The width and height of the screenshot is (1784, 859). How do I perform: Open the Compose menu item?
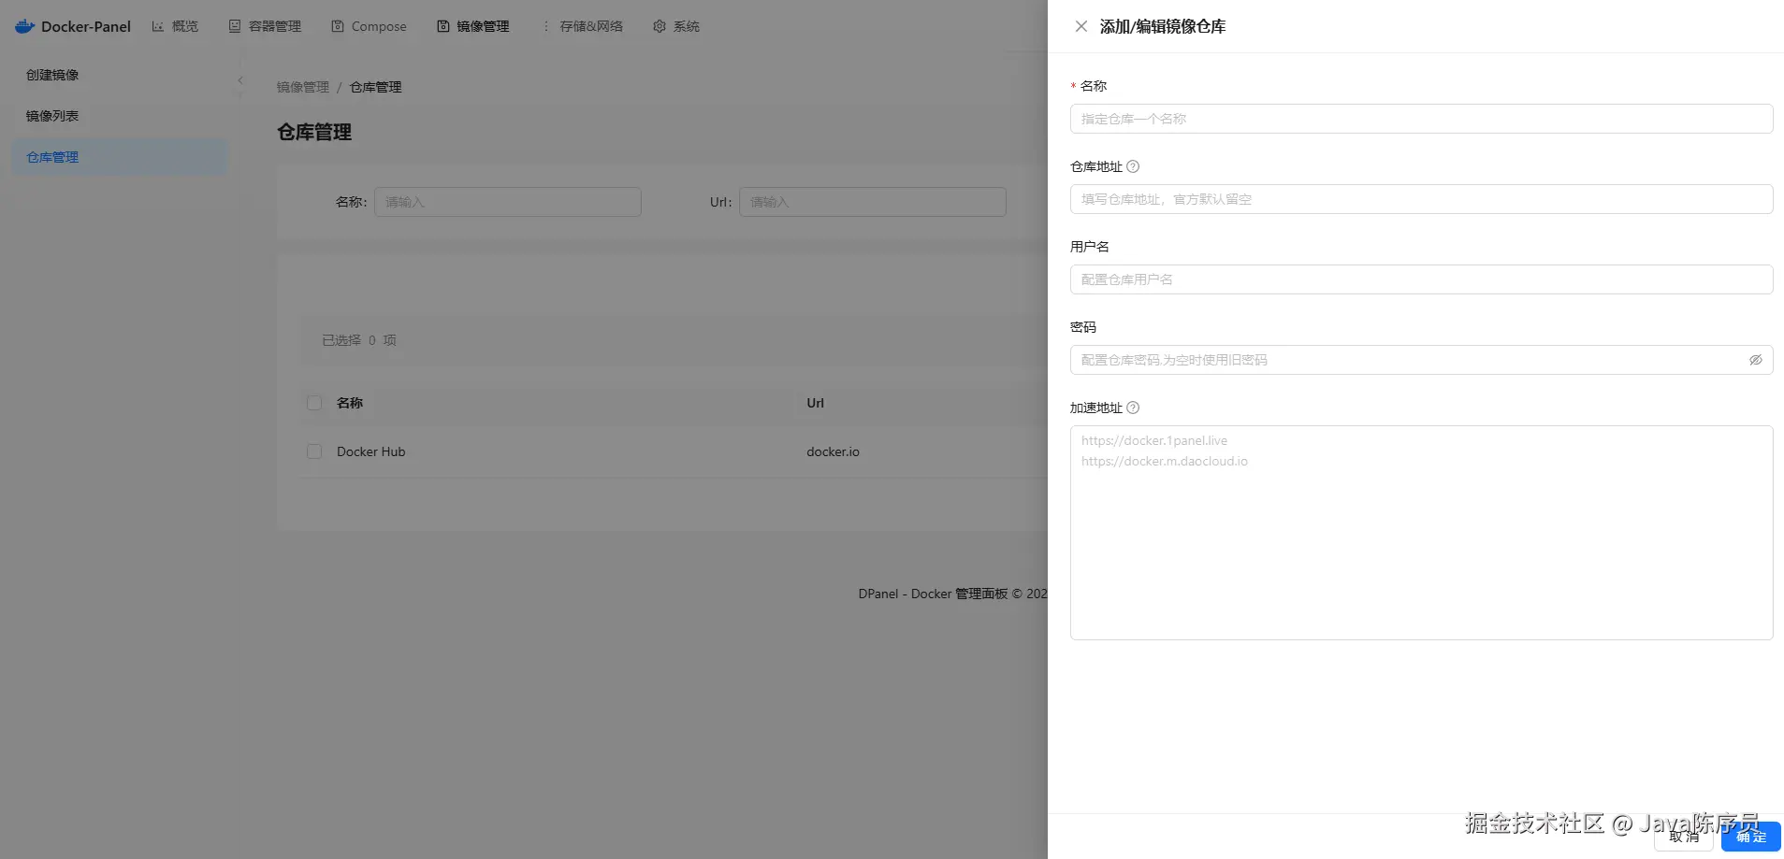tap(369, 26)
